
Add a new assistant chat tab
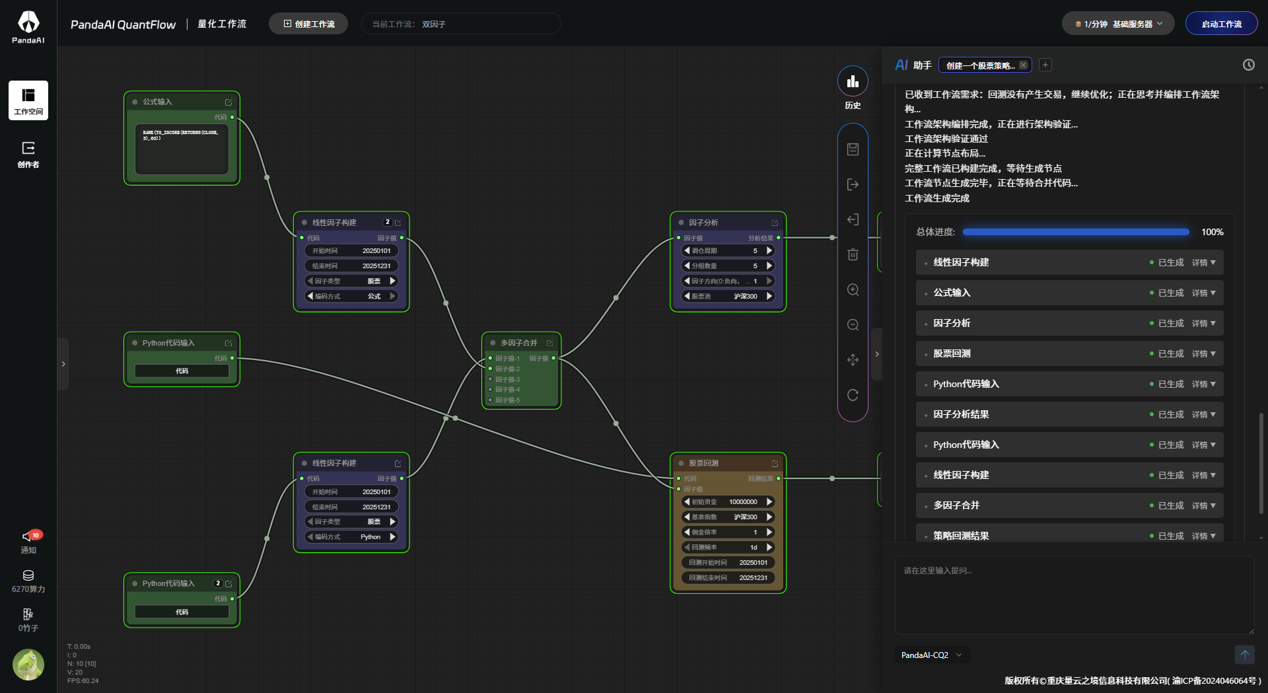(x=1045, y=65)
